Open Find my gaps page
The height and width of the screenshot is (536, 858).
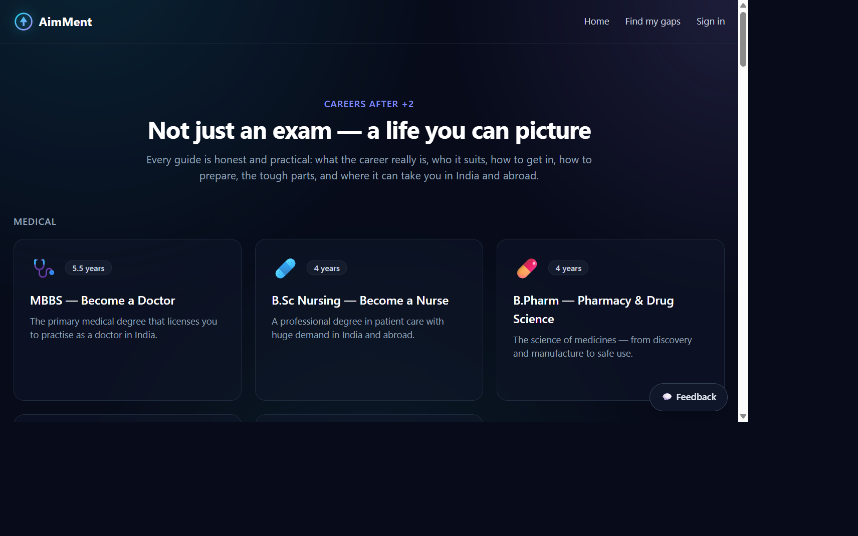(653, 22)
